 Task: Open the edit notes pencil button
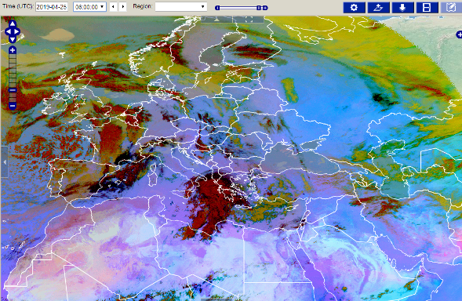451,7
